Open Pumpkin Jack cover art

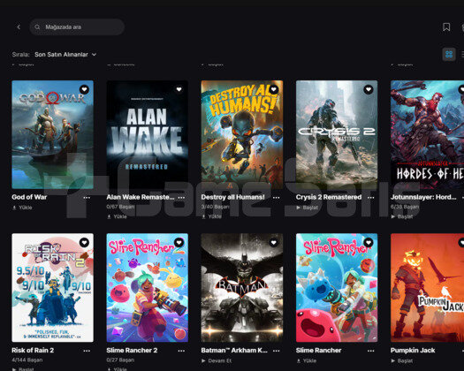point(427,288)
